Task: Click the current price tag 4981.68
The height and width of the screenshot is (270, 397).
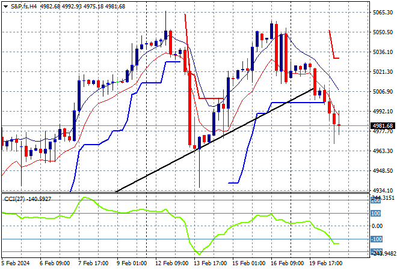Action: (x=383, y=126)
